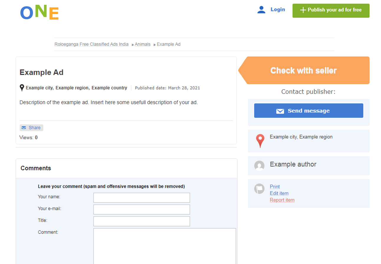Click inside the Your name field
Screen dimensions: 381x264
click(142, 198)
